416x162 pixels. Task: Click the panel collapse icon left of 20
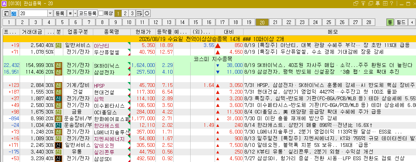coord(6,13)
